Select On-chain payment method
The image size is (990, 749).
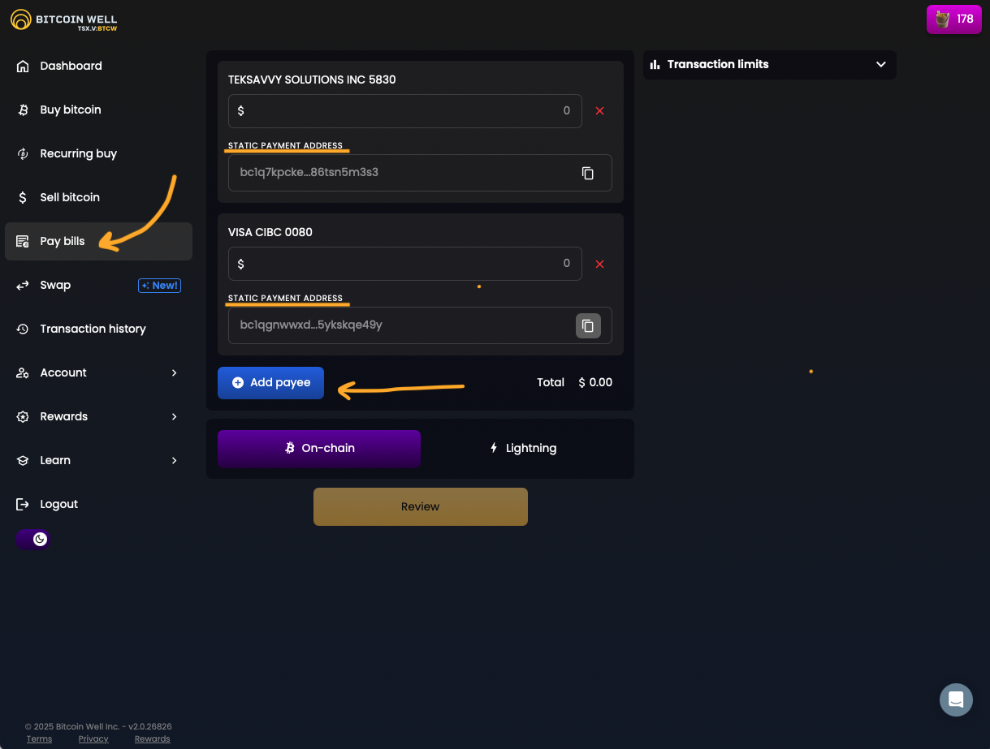[319, 448]
